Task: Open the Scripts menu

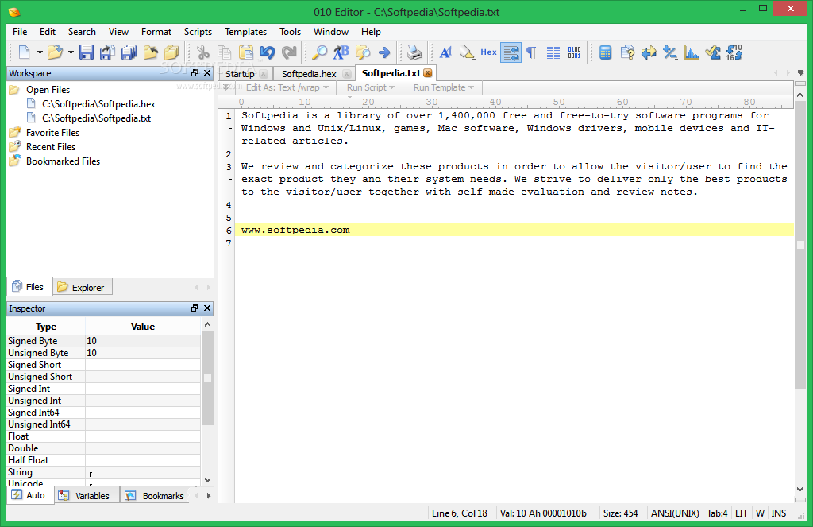Action: tap(198, 32)
